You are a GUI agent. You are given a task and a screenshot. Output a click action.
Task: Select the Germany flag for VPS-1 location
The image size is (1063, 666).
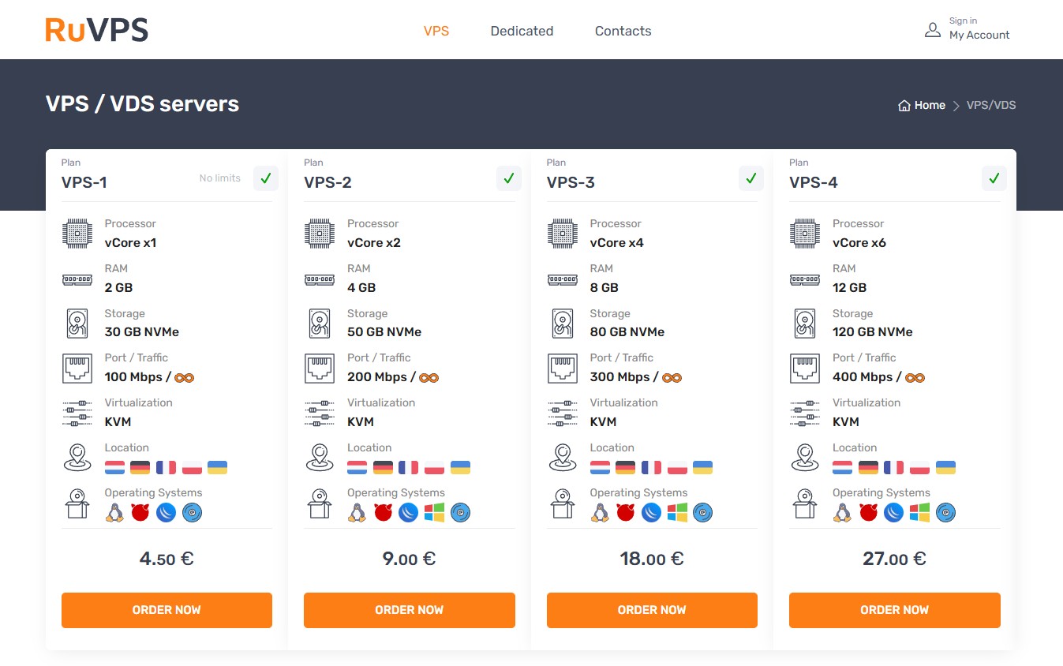pos(140,467)
